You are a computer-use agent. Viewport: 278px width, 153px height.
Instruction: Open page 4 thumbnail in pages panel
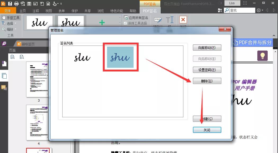(37, 123)
